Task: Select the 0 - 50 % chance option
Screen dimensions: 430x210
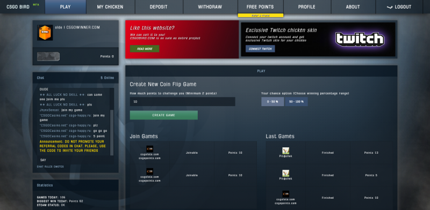Action: tap(273, 101)
